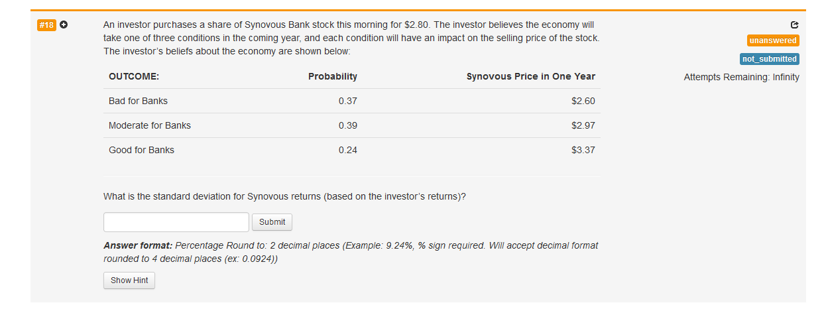Click the blue not_submitted status badge
The height and width of the screenshot is (309, 826).
pos(770,59)
